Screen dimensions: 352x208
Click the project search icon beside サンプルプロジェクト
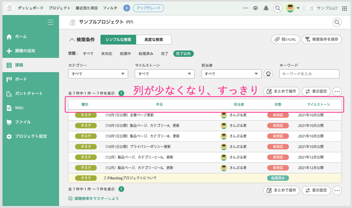tap(337, 22)
